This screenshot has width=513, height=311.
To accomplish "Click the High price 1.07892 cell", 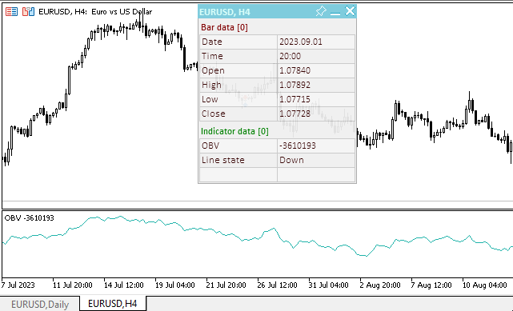I will click(316, 85).
